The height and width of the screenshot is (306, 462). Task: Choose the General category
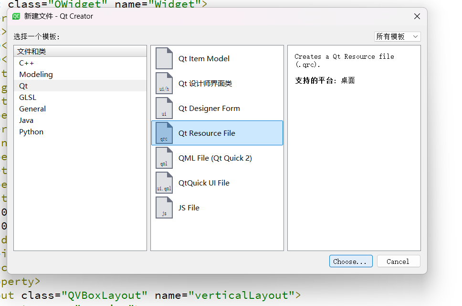click(80, 109)
